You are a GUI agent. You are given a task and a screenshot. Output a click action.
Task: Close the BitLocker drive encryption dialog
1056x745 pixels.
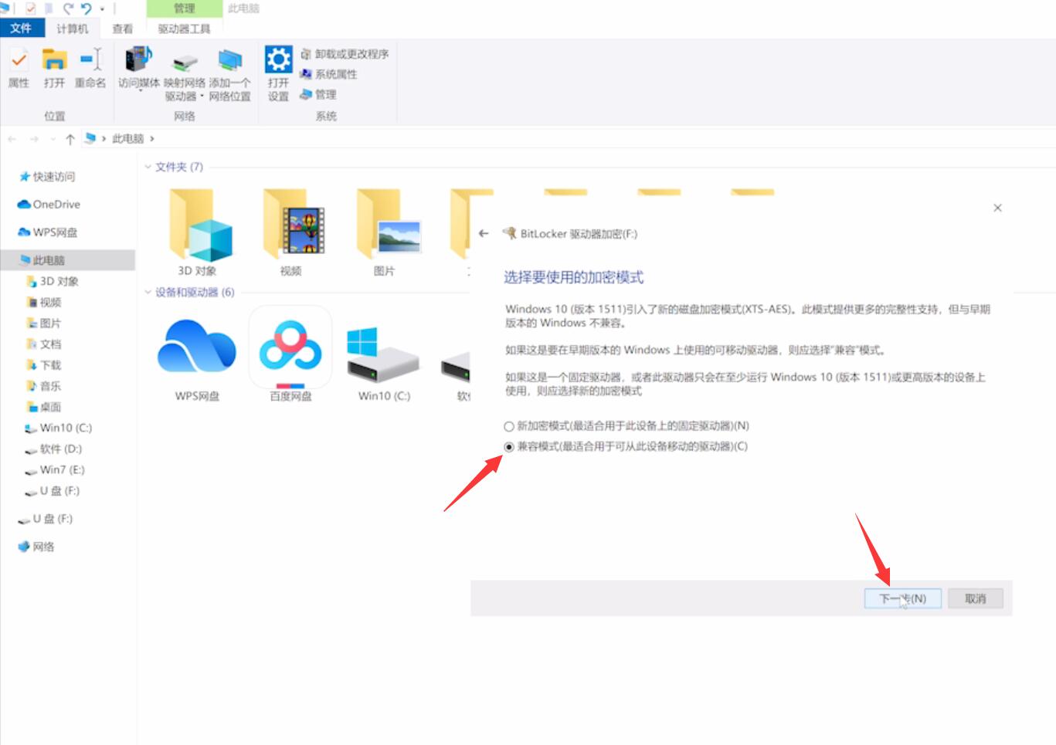[997, 208]
